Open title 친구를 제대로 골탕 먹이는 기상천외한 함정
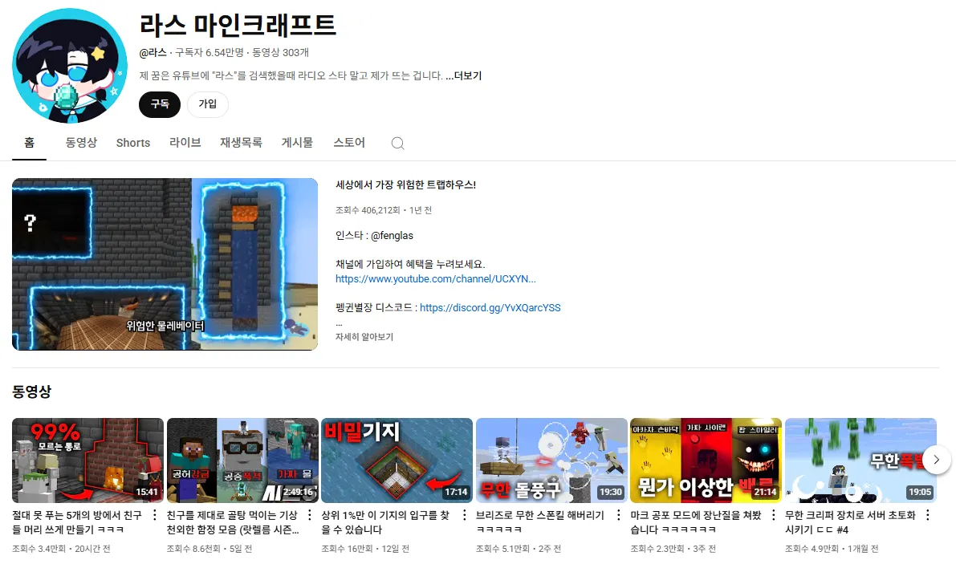 click(x=233, y=522)
